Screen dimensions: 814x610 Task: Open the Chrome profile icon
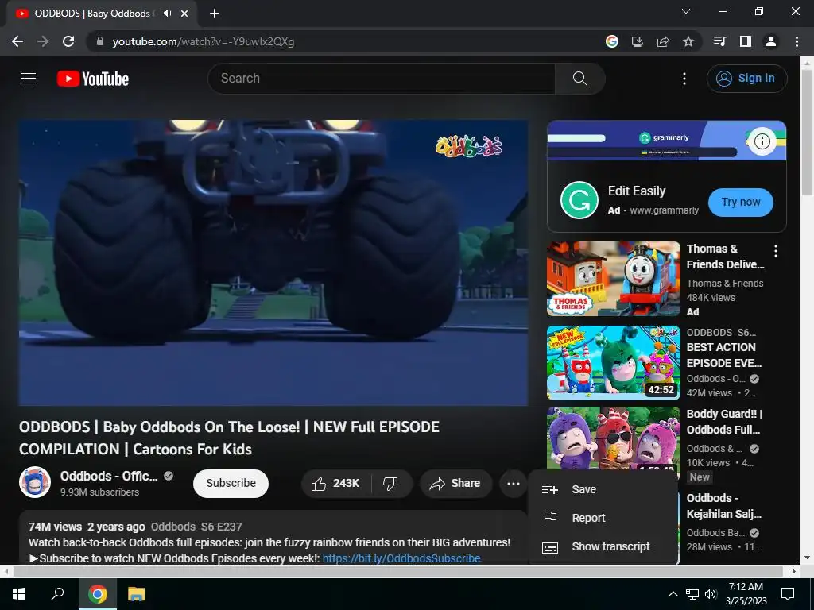pyautogui.click(x=771, y=41)
